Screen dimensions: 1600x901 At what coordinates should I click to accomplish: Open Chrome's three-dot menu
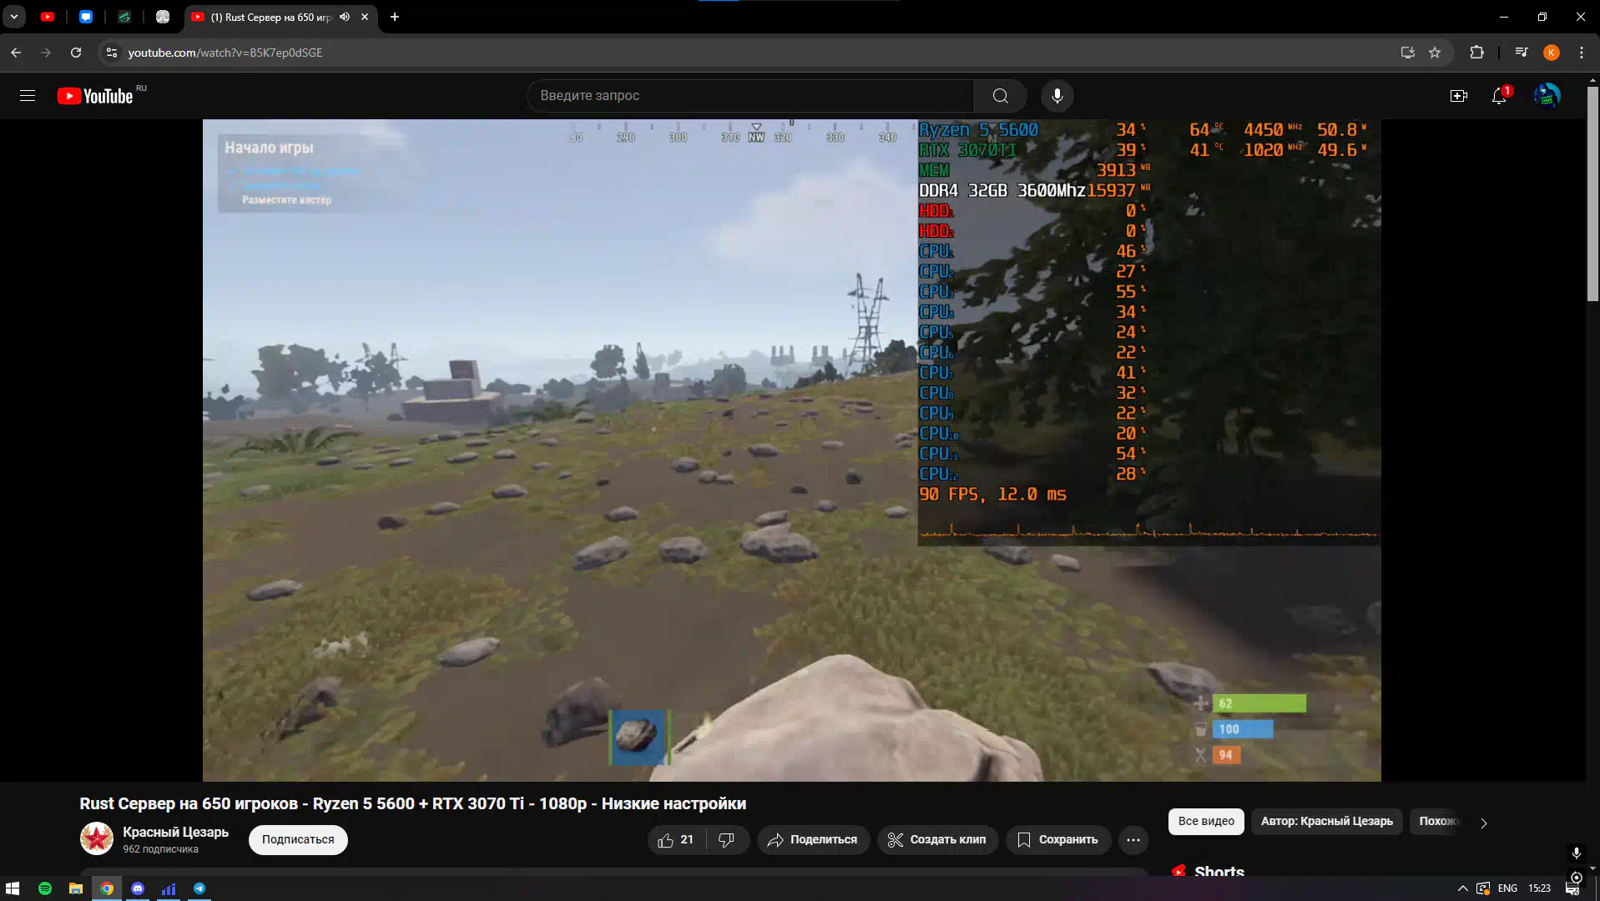1582,53
